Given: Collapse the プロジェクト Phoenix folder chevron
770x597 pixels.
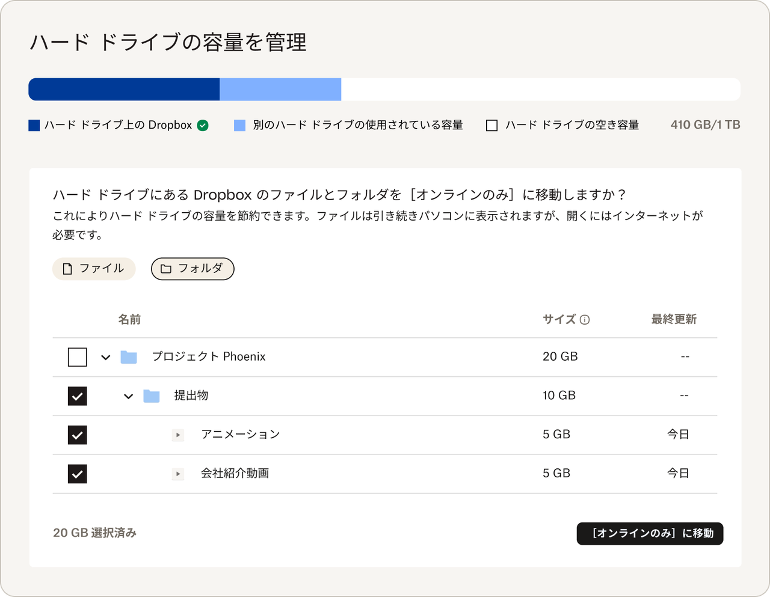Looking at the screenshot, I should [x=106, y=357].
